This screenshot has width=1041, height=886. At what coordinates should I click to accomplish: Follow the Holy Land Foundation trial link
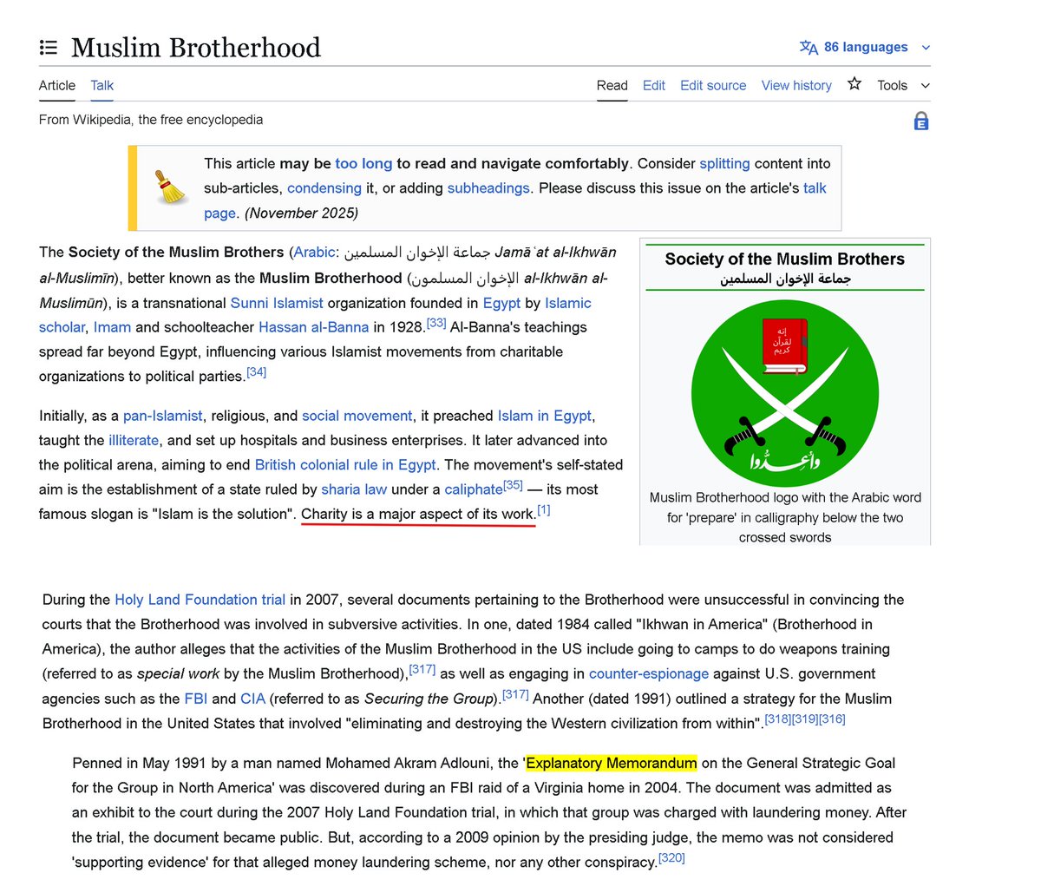pos(200,599)
